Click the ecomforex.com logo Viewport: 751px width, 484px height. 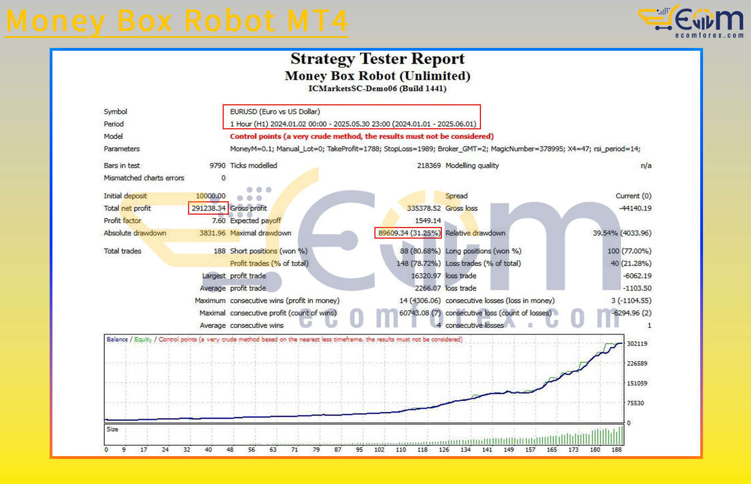691,22
